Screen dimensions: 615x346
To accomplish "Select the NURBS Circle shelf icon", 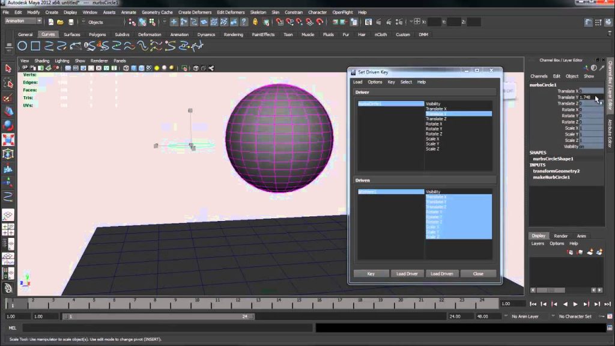I will (x=22, y=46).
